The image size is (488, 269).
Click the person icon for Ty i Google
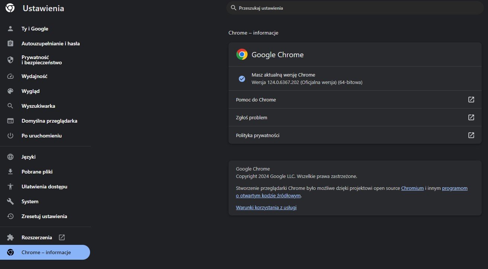click(x=10, y=29)
